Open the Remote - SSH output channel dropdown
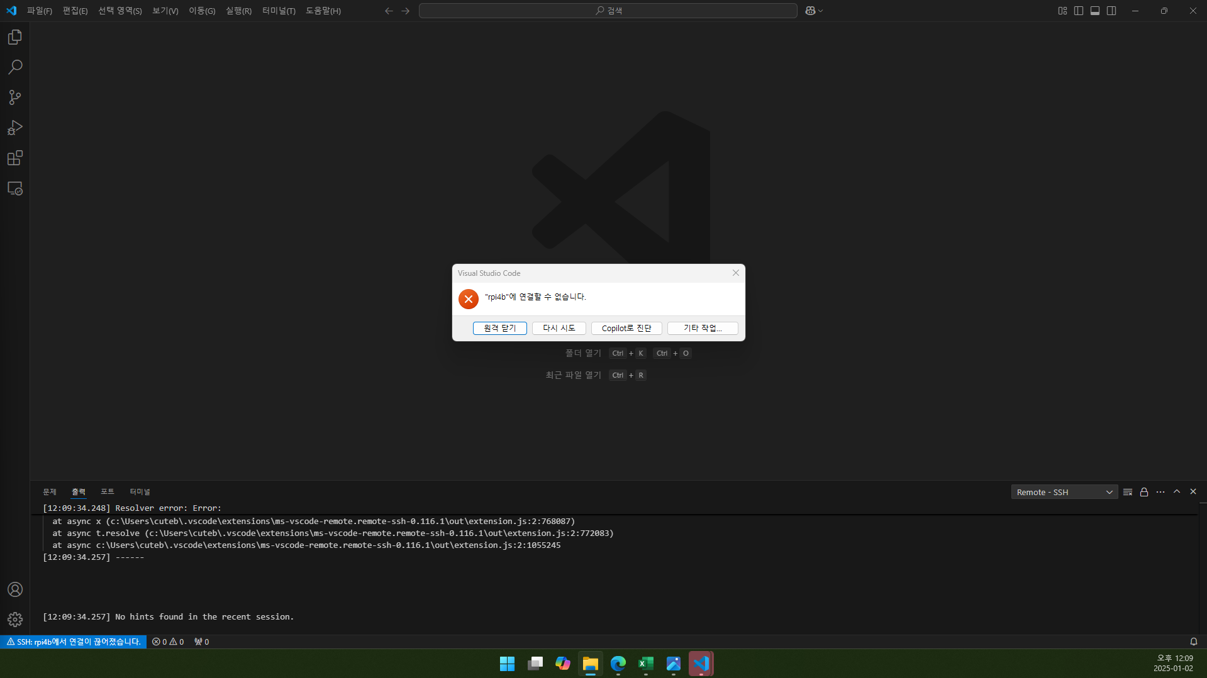 pos(1064,492)
